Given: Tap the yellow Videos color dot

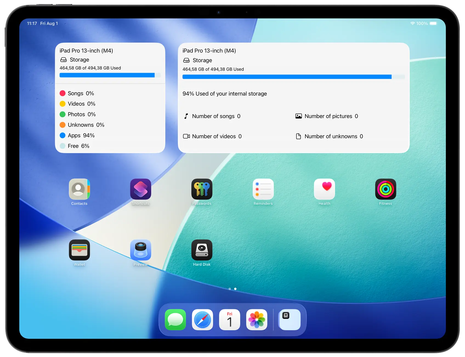Looking at the screenshot, I should pyautogui.click(x=63, y=104).
